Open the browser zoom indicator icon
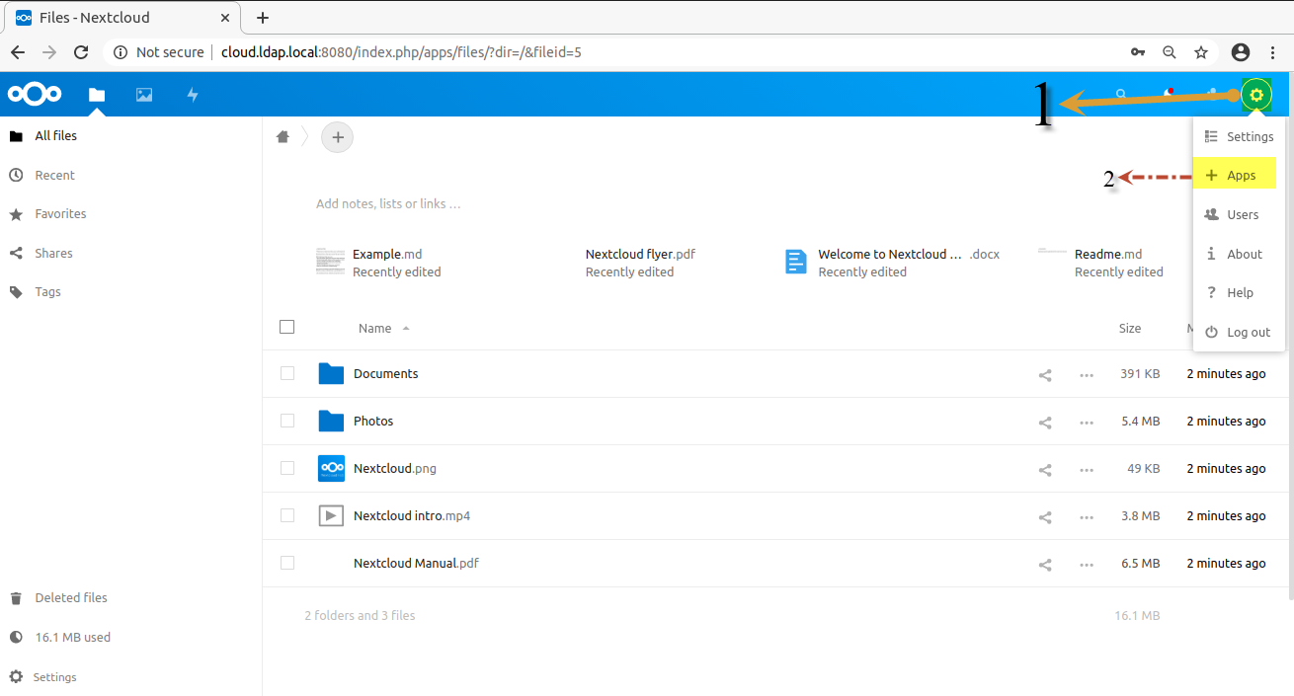The image size is (1294, 696). tap(1170, 52)
